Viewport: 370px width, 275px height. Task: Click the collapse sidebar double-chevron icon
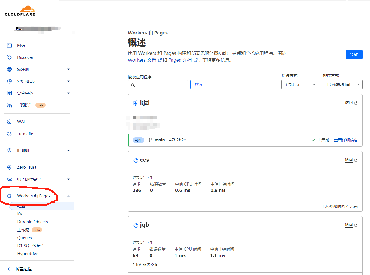(8, 269)
